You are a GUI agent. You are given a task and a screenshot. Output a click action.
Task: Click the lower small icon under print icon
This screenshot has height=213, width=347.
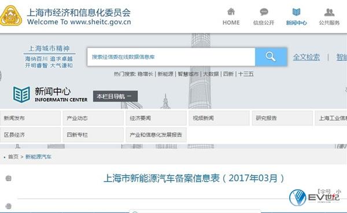coord(9,206)
